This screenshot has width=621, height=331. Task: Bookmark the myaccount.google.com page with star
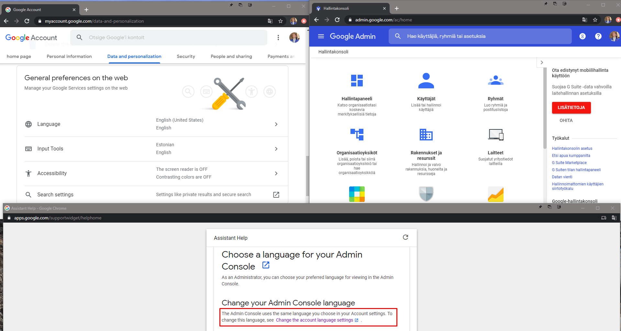click(280, 21)
